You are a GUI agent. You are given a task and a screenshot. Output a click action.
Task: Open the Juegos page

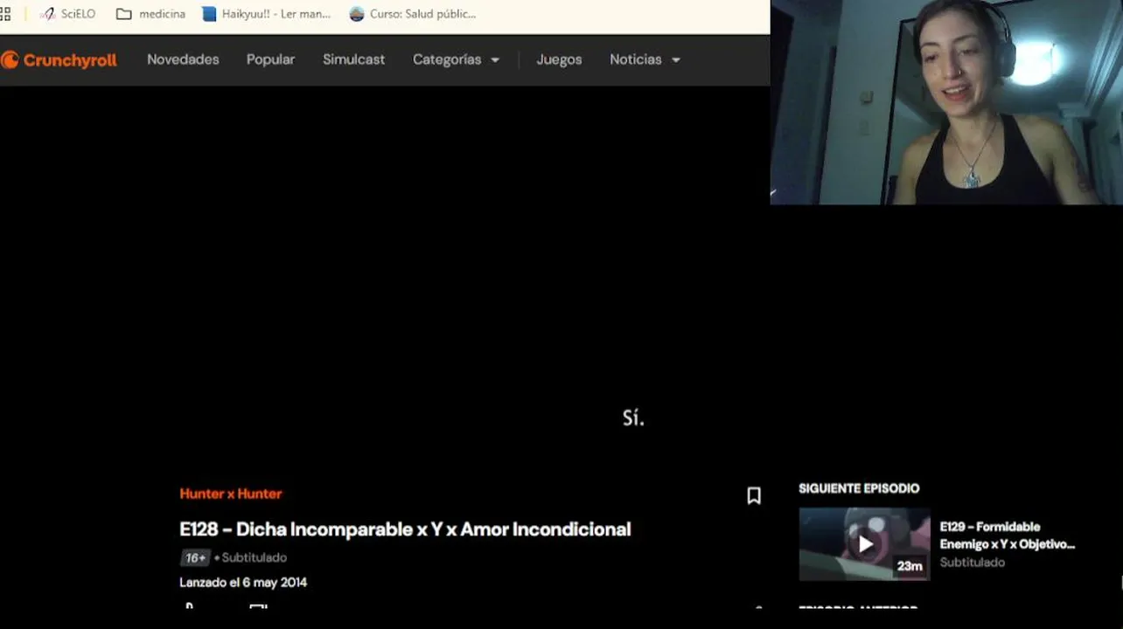[x=559, y=59]
